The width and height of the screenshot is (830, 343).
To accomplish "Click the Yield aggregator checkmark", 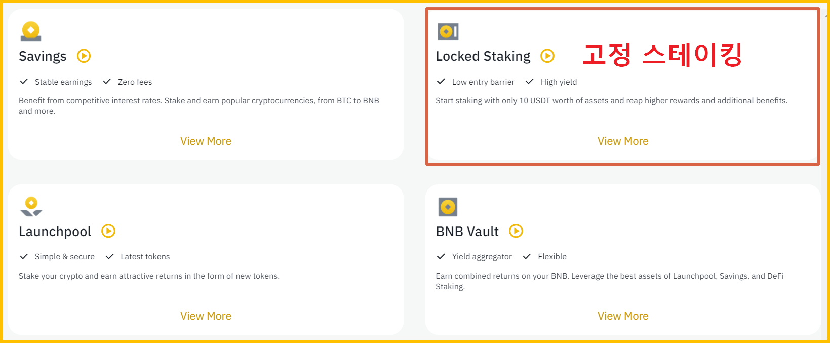I will tap(441, 256).
